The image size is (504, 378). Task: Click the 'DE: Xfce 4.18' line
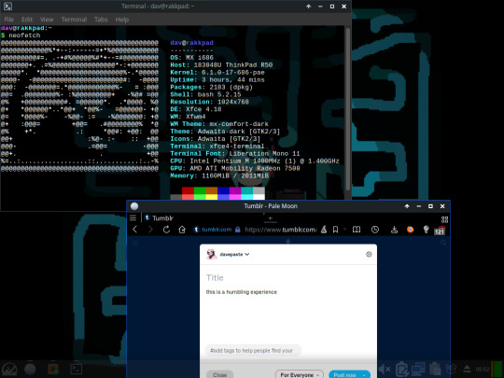[x=196, y=109]
